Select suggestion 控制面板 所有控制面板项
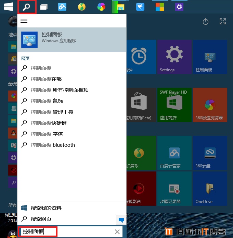Viewport: 233px width, 238px height. pyautogui.click(x=72, y=90)
